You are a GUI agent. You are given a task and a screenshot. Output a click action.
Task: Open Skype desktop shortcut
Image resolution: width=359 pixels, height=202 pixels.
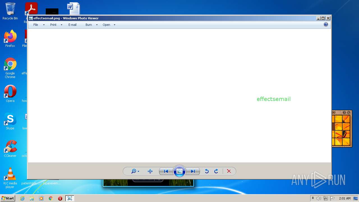click(x=10, y=121)
